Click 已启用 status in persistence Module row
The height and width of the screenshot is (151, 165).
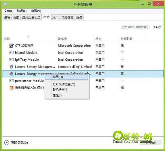100,81
